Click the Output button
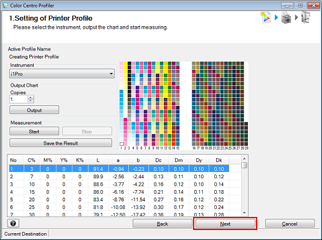The width and height of the screenshot is (322, 240). [x=34, y=110]
